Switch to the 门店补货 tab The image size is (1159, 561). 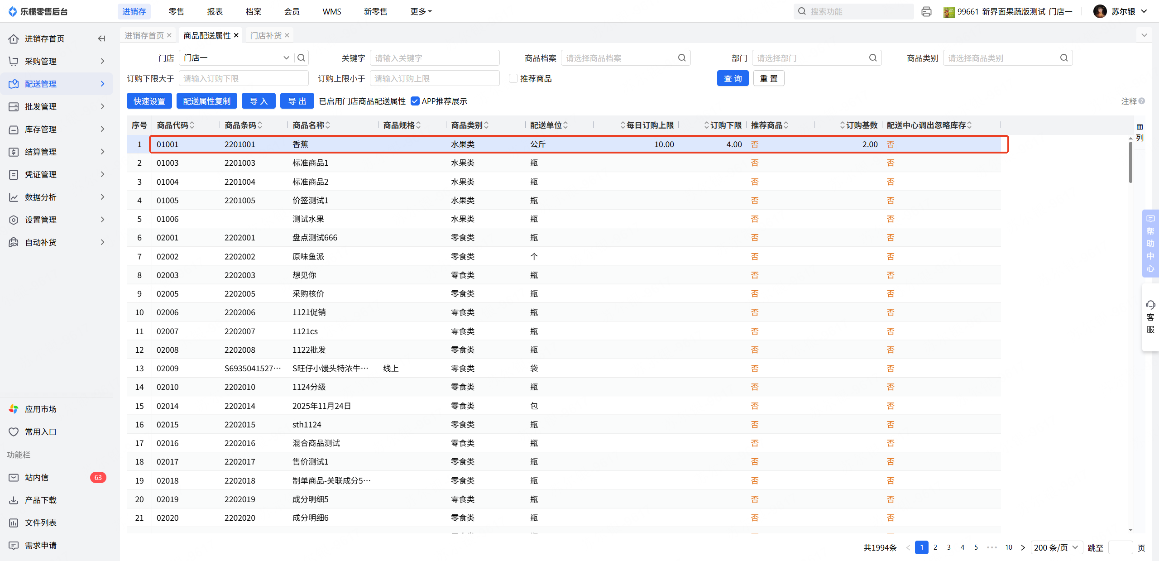(266, 35)
